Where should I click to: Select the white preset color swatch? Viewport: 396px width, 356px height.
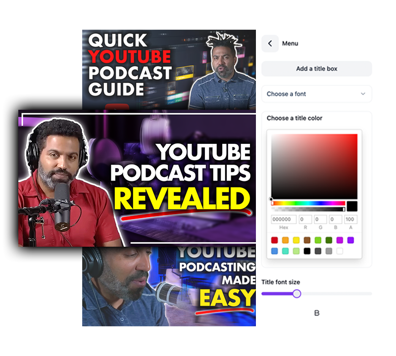point(340,251)
